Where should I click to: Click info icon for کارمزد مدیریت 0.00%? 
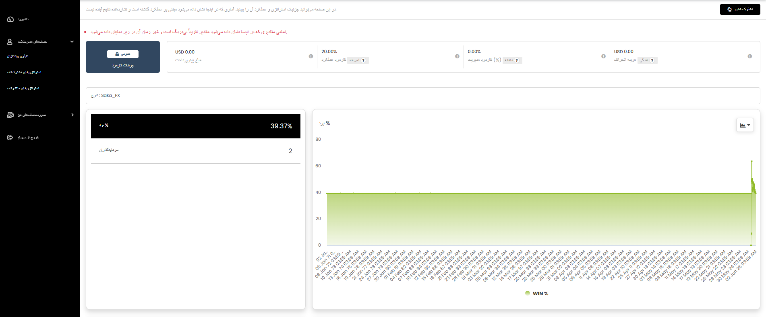click(603, 56)
